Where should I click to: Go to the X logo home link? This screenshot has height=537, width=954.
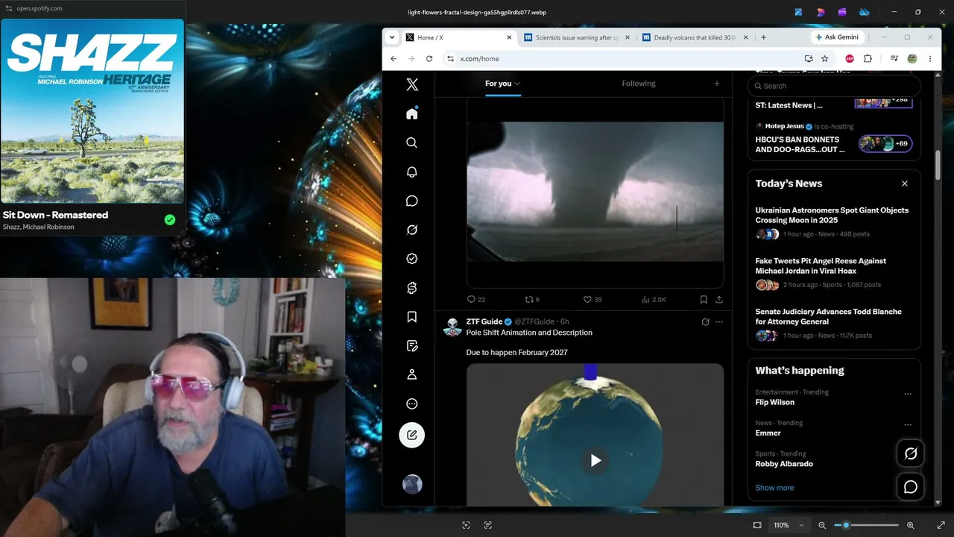412,84
